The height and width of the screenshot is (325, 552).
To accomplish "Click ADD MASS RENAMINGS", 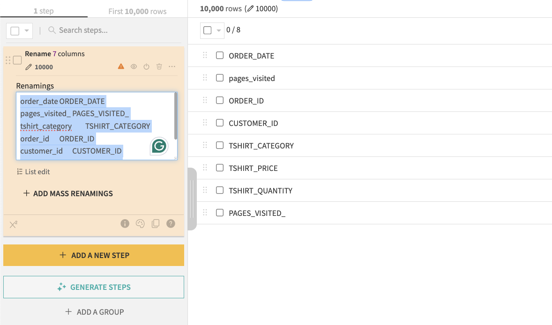I will point(68,193).
